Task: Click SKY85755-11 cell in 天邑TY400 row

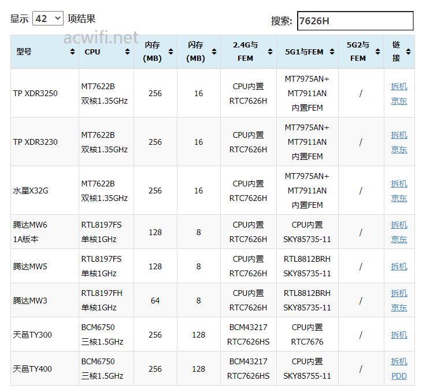Action: coord(308,369)
